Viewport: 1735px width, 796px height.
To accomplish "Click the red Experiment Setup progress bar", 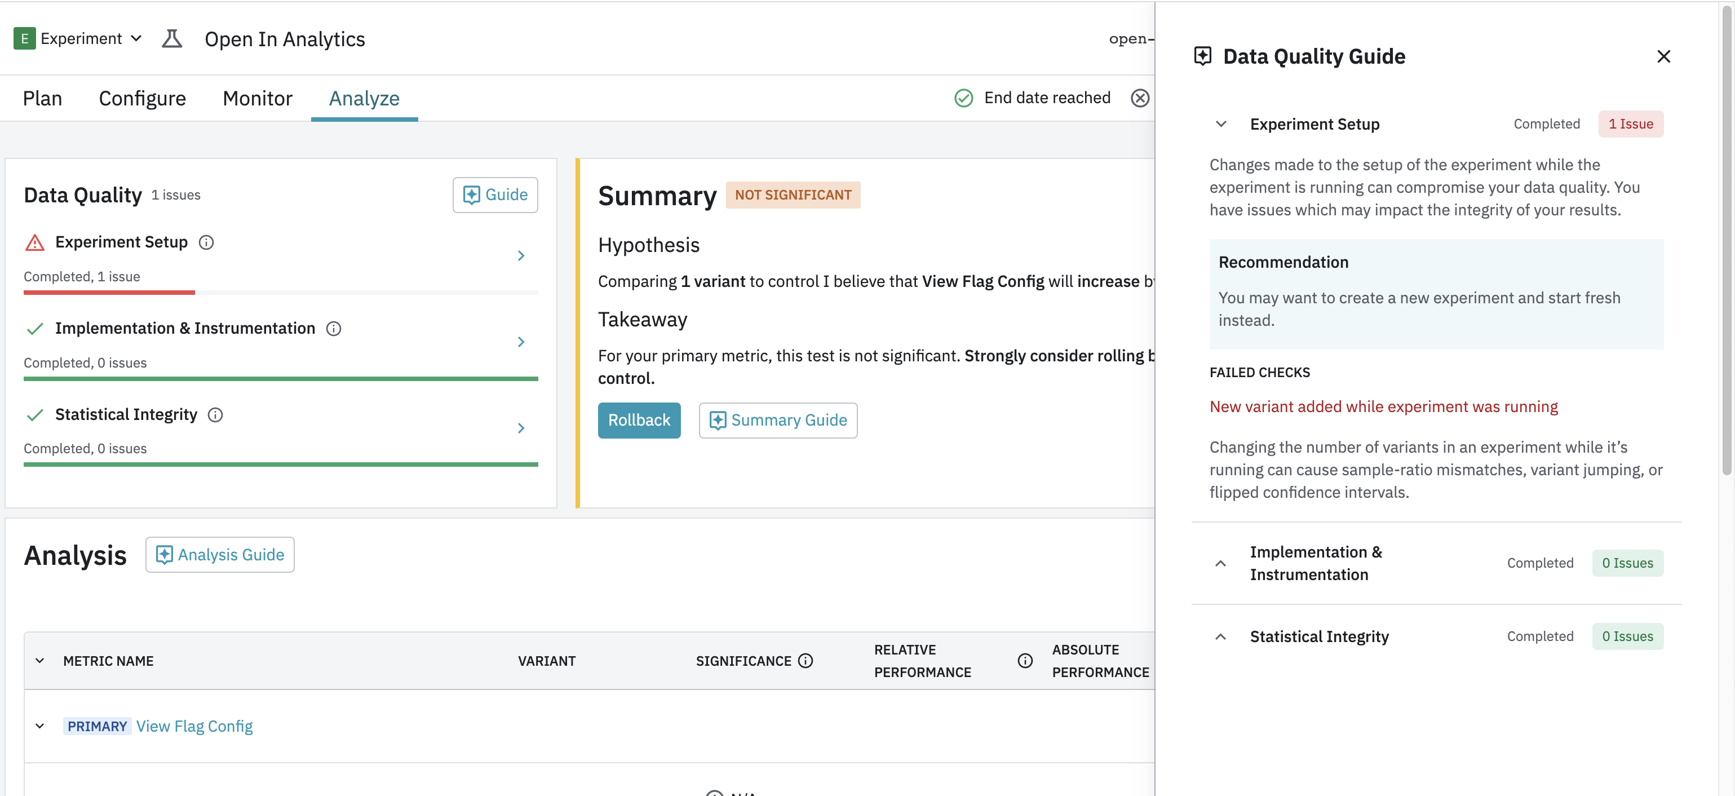I will [x=109, y=292].
